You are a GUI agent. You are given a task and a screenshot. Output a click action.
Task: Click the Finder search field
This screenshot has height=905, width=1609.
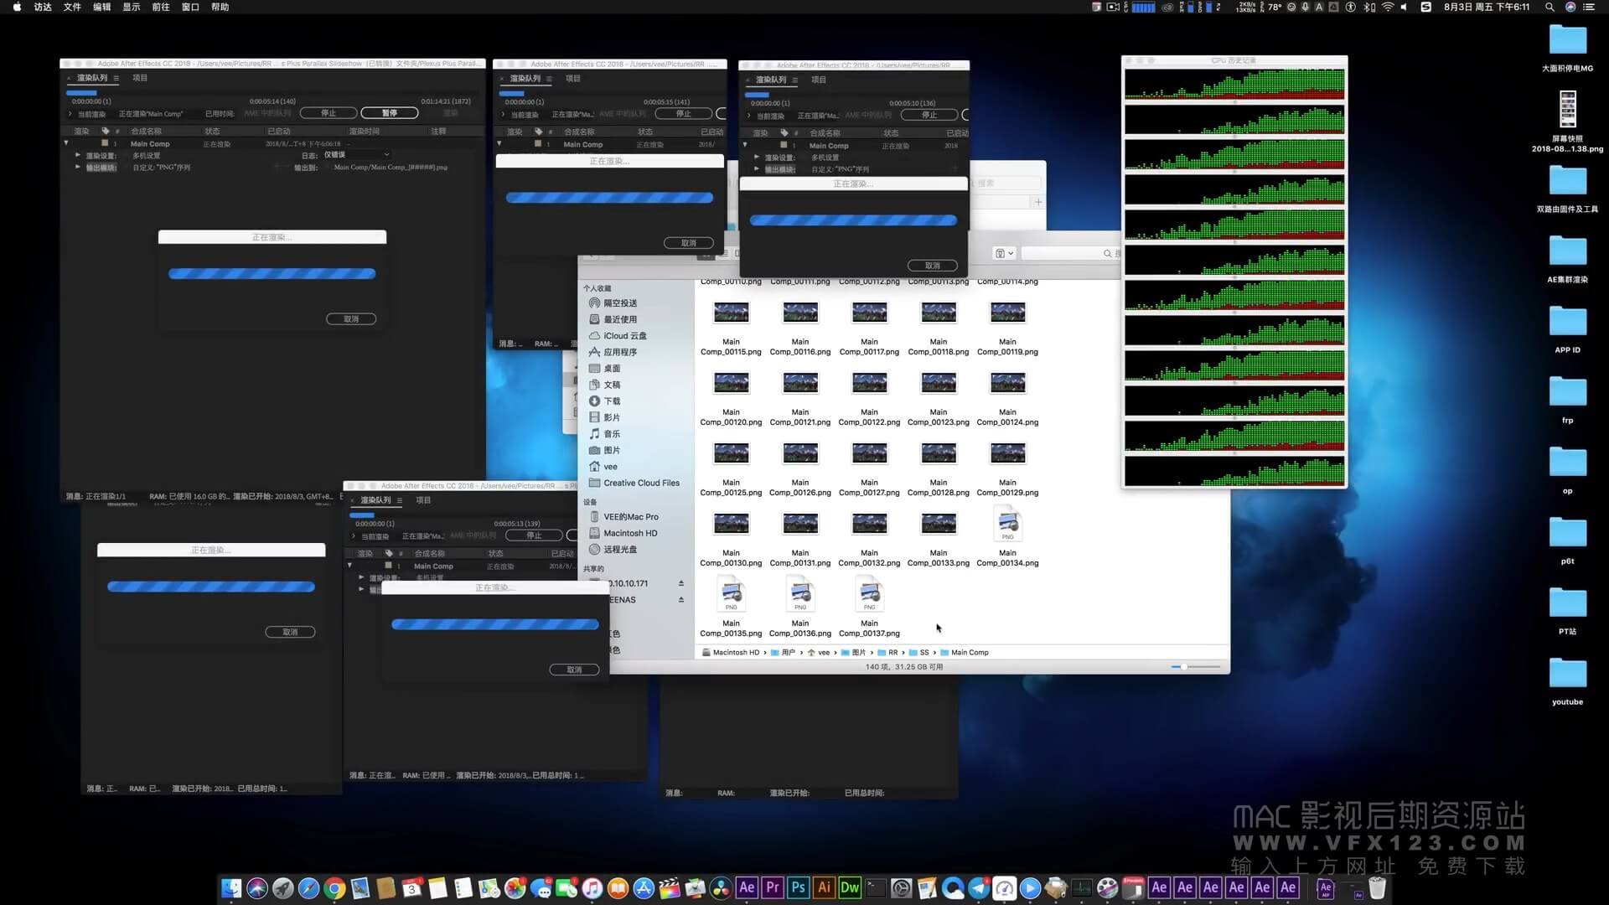pyautogui.click(x=1069, y=253)
